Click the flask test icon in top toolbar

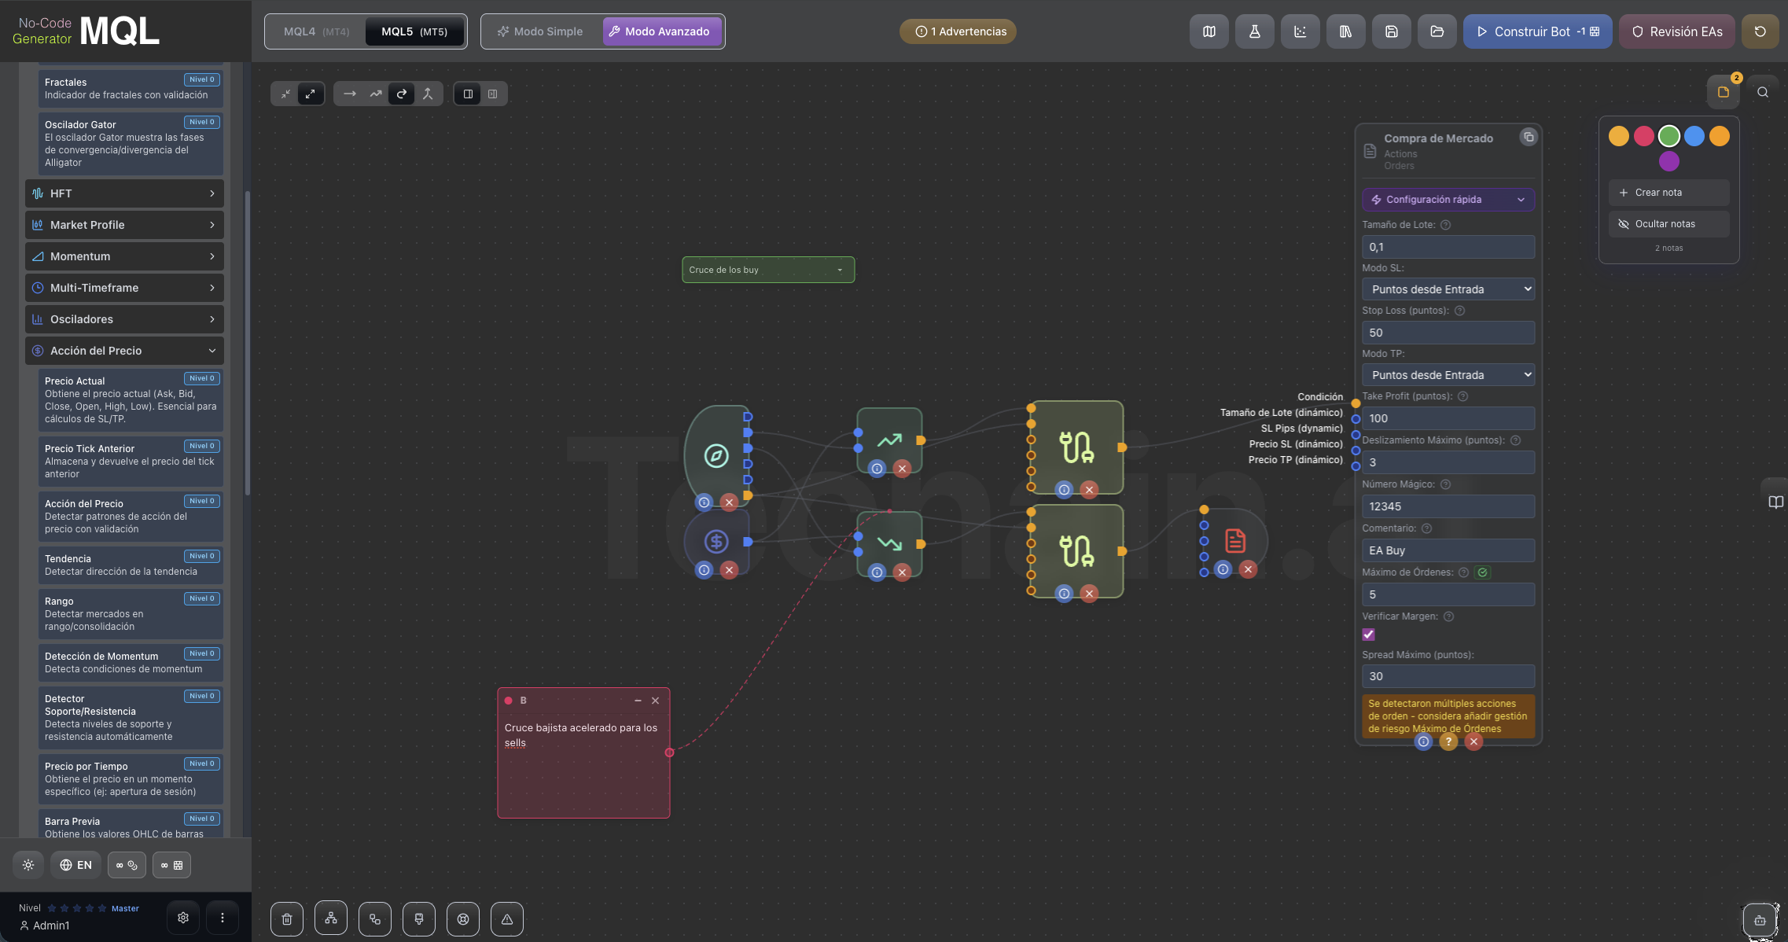click(1254, 31)
